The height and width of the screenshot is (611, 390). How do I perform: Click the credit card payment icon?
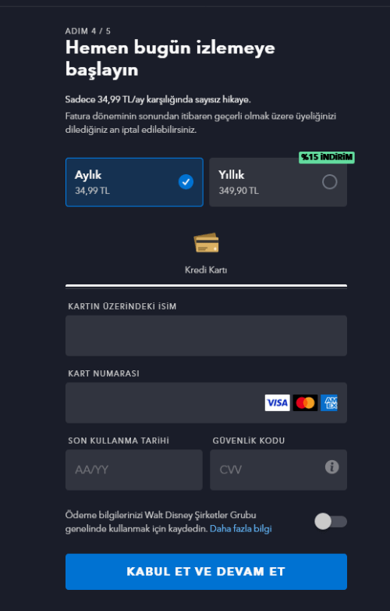click(206, 243)
